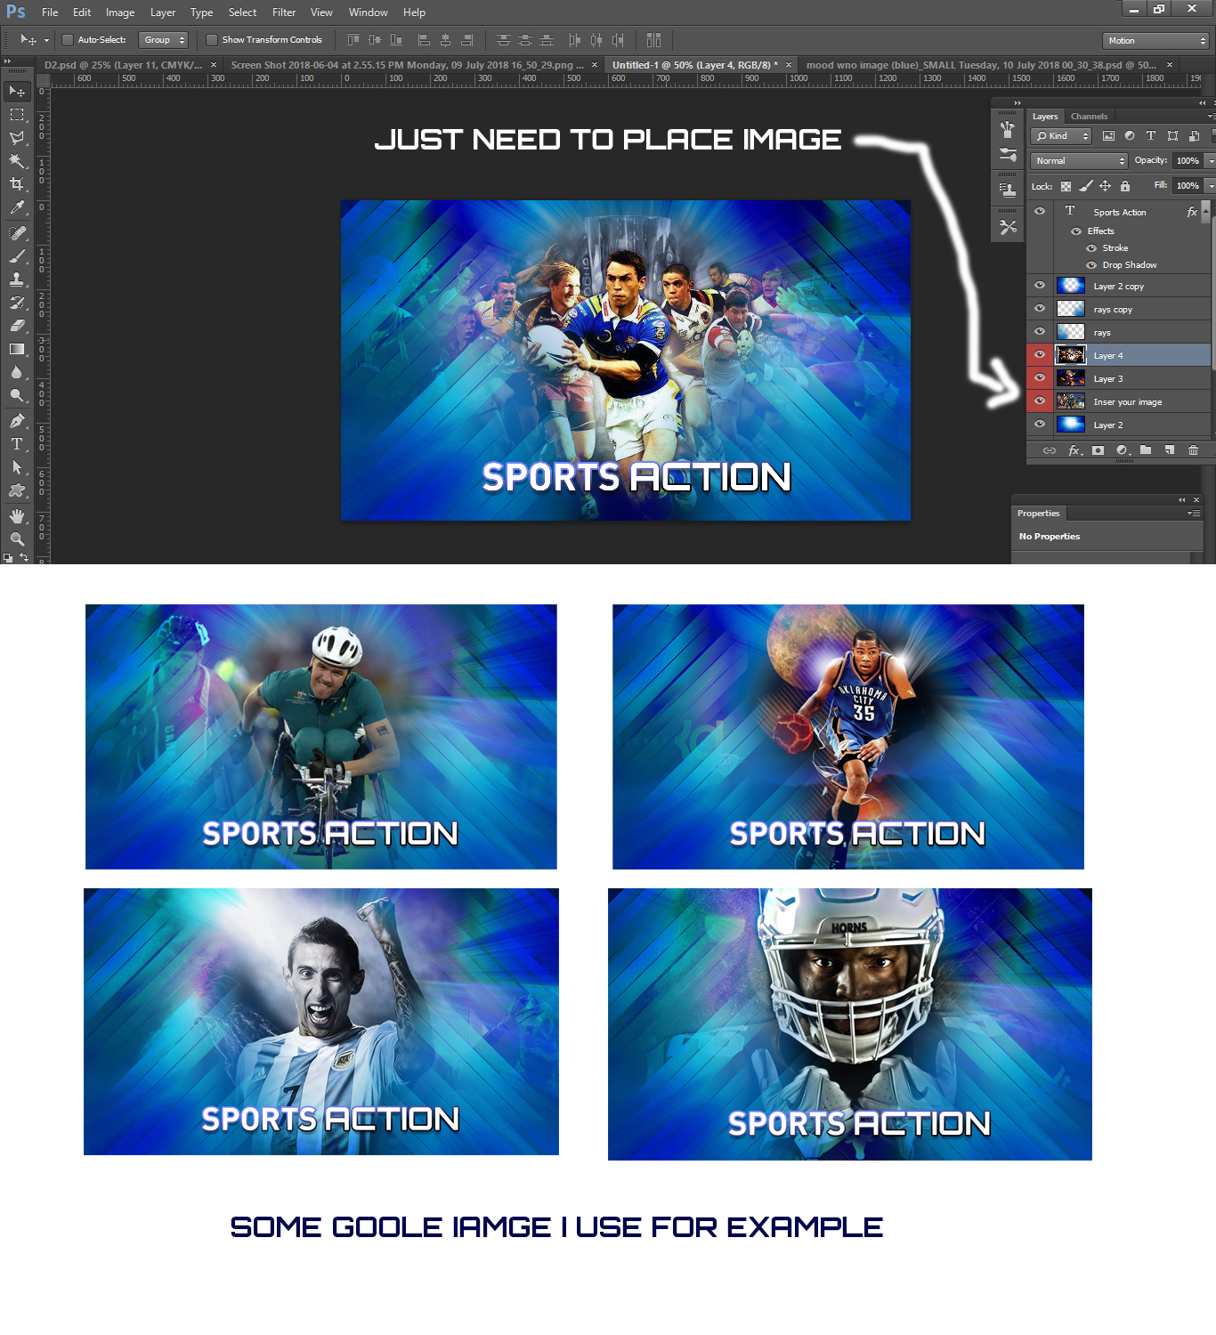Enable Show Transform Controls checkbox

212,40
